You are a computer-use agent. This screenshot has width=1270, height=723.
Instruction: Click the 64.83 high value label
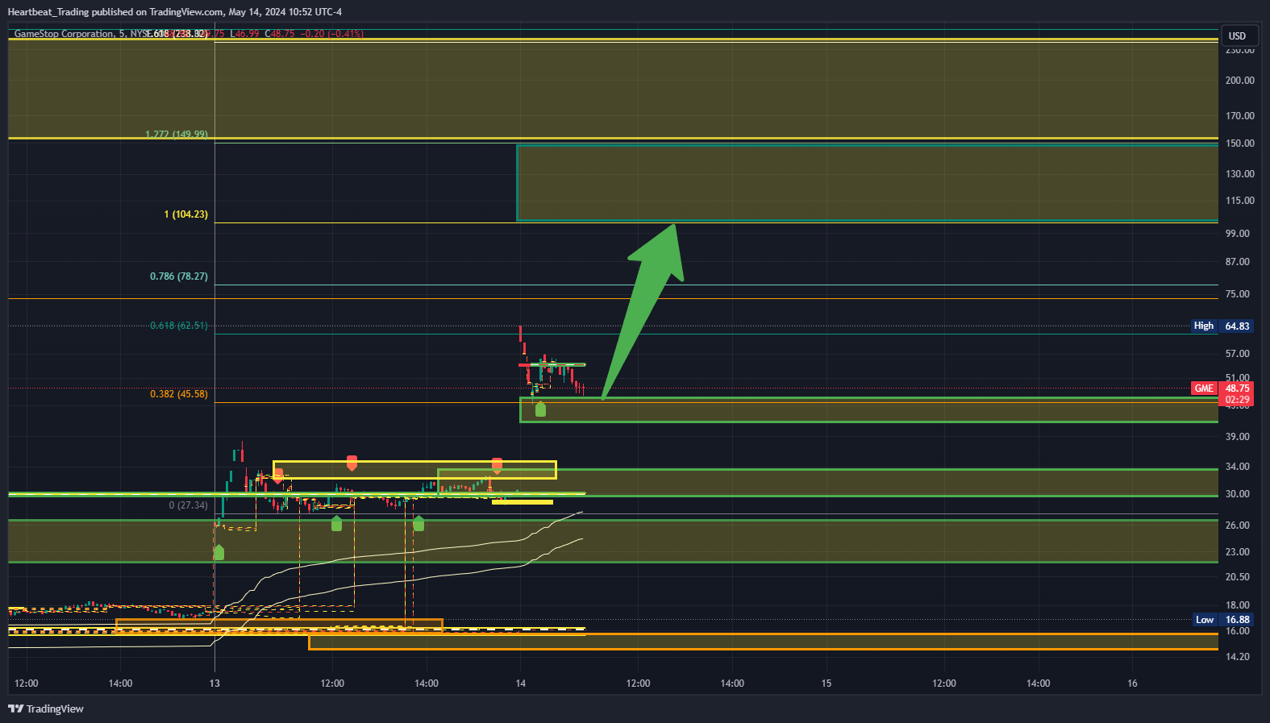click(1237, 326)
